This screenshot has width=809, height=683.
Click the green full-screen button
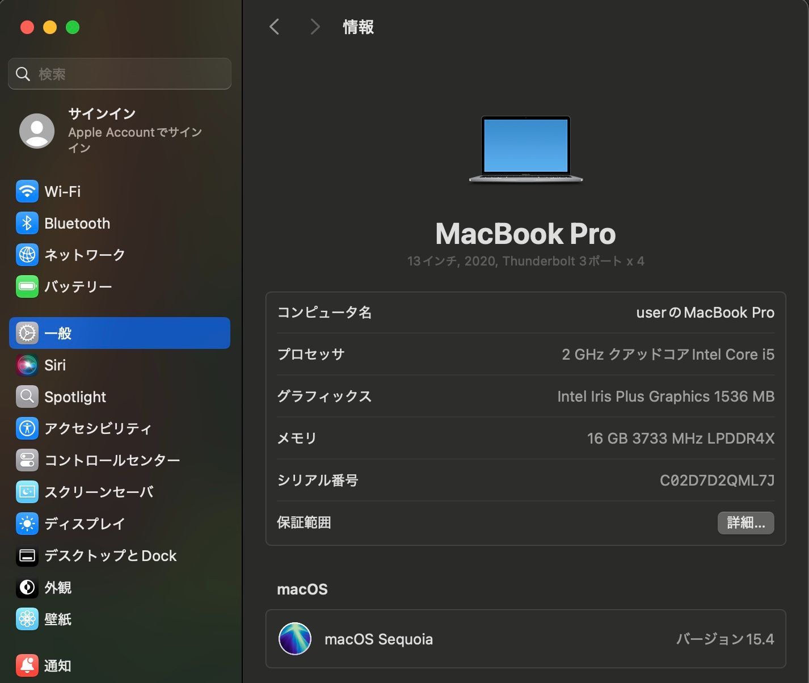pyautogui.click(x=73, y=27)
